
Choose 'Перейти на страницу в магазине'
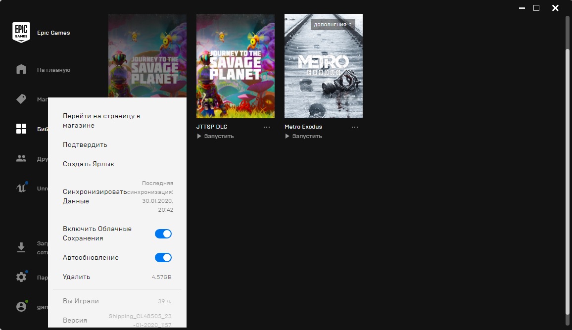[x=101, y=121]
